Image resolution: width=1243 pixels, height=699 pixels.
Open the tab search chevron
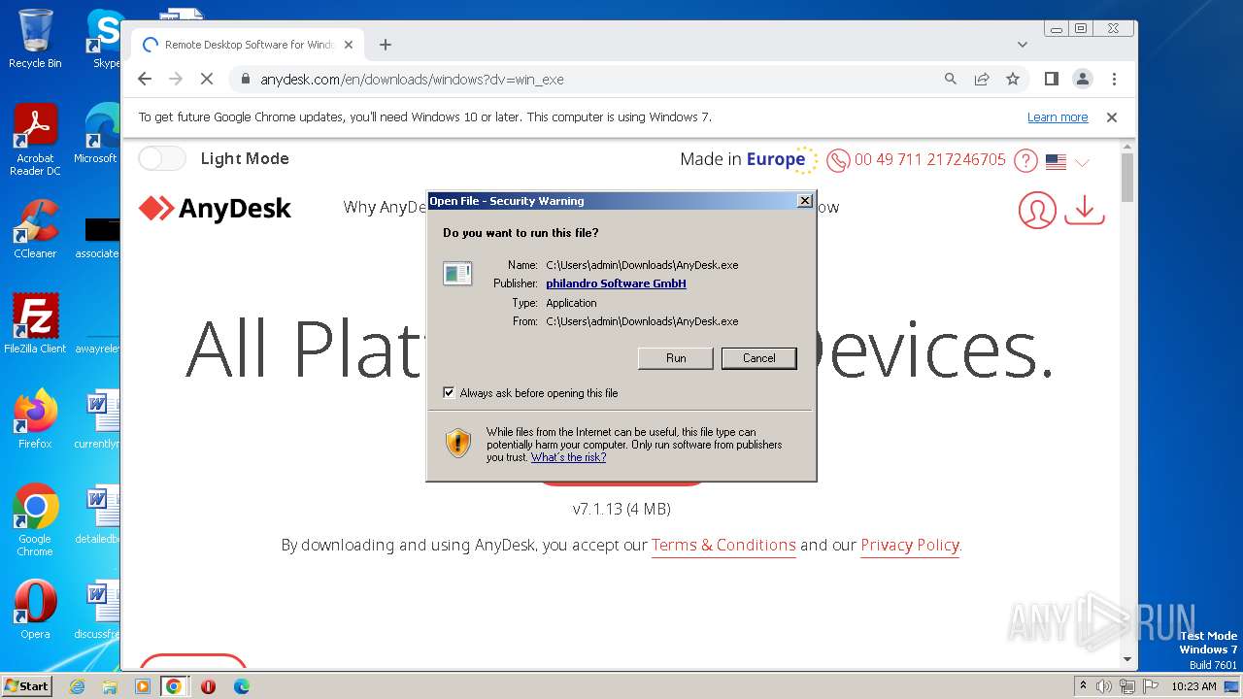(1022, 45)
